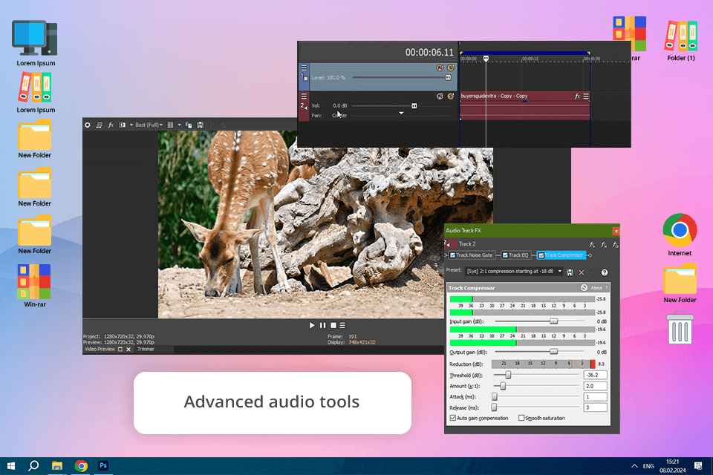Toggle the overlays grid icon in preview
The width and height of the screenshot is (713, 475).
pos(171,125)
